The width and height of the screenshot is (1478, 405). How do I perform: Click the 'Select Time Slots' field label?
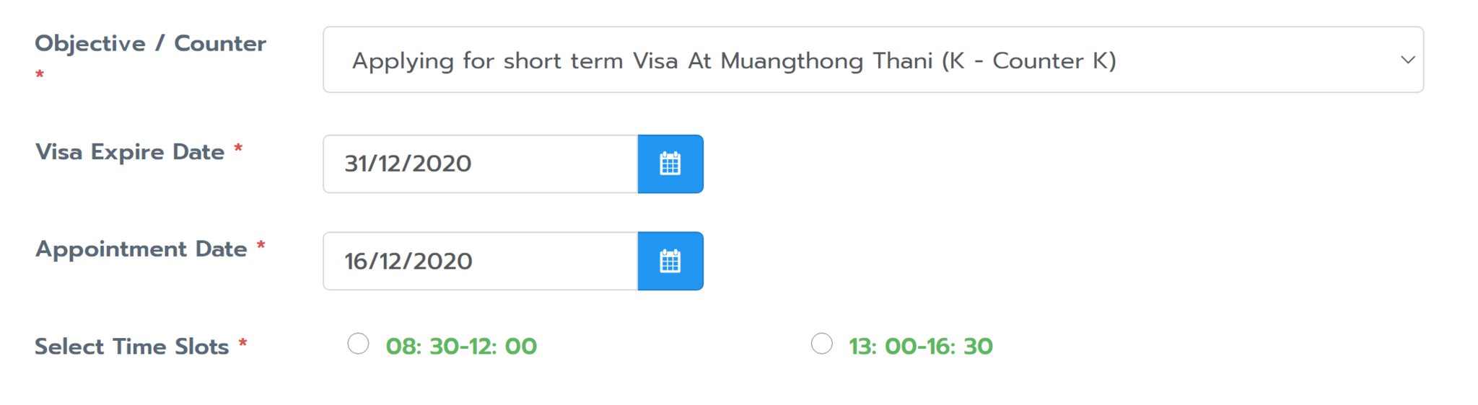click(x=132, y=347)
